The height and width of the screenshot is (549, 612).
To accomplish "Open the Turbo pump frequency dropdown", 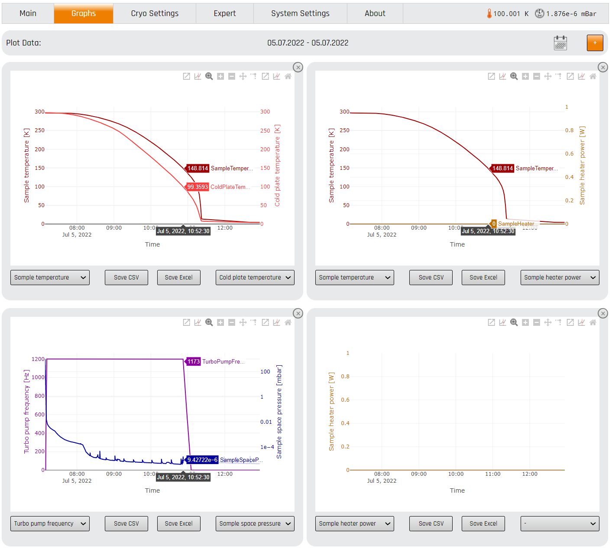I will (50, 524).
